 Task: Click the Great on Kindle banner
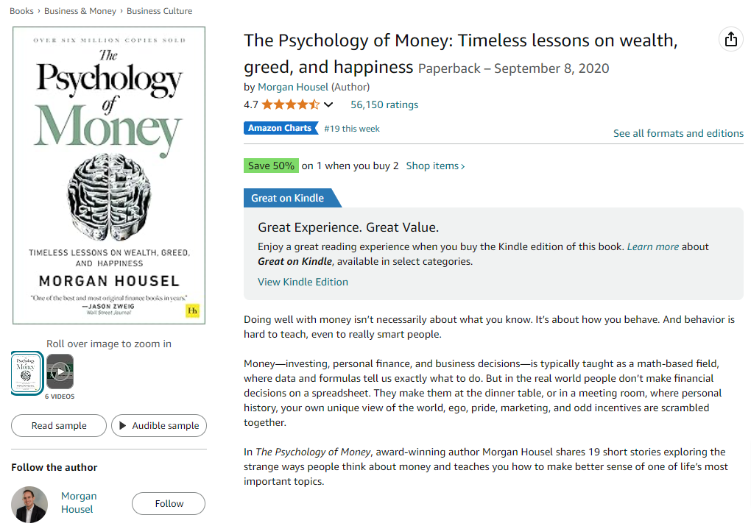click(x=289, y=197)
